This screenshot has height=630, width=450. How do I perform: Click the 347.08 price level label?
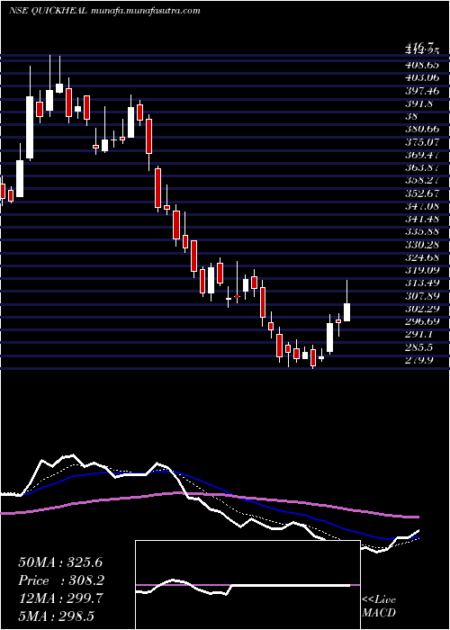pos(423,206)
